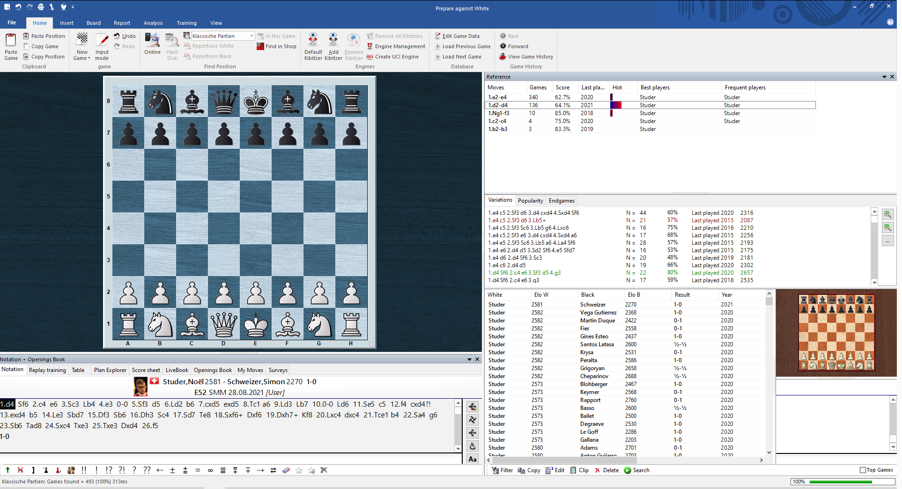The height and width of the screenshot is (489, 902).
Task: Insert the infinity evaluation symbol
Action: tap(210, 470)
